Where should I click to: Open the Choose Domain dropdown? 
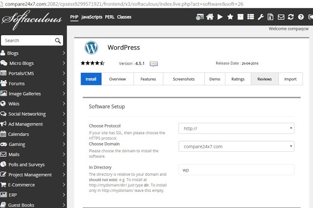236,146
